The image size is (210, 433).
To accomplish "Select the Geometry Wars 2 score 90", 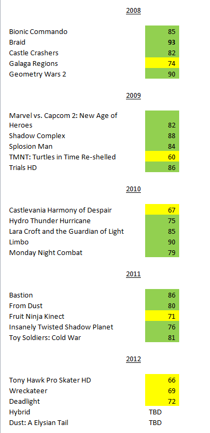I will (x=162, y=74).
